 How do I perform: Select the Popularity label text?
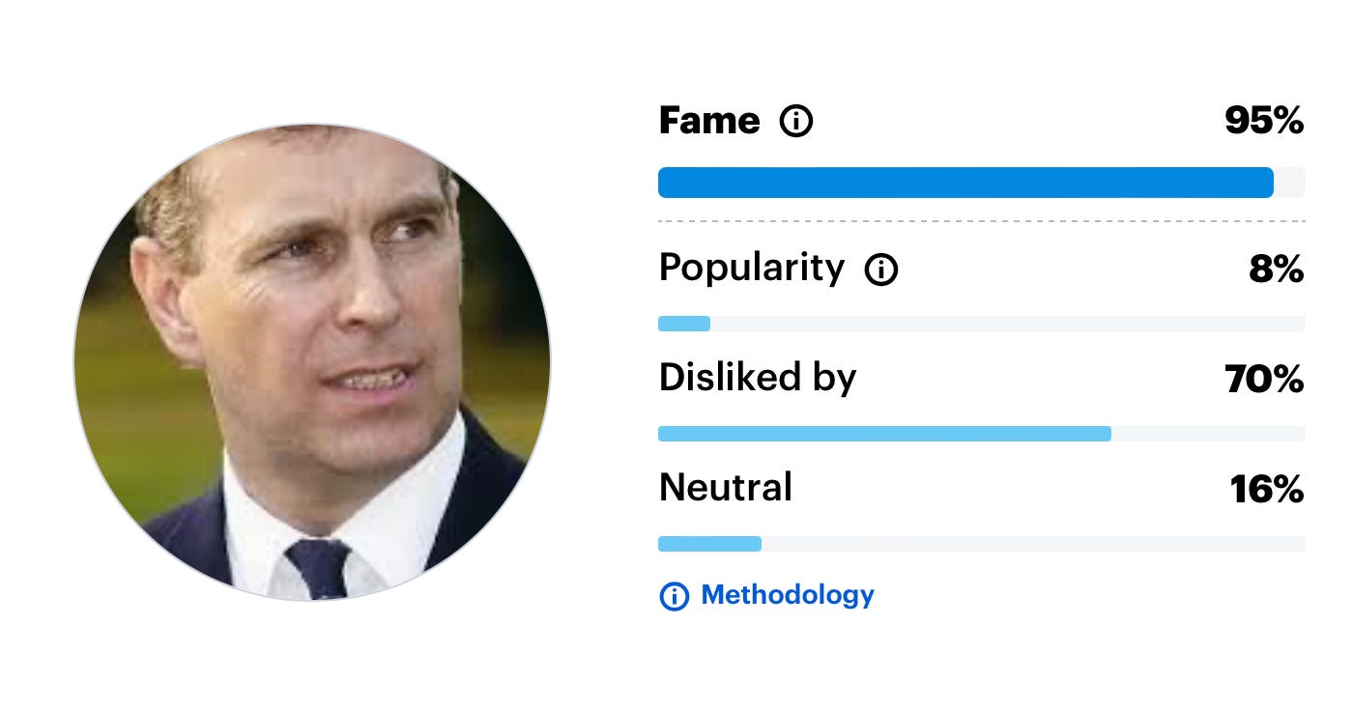(751, 268)
